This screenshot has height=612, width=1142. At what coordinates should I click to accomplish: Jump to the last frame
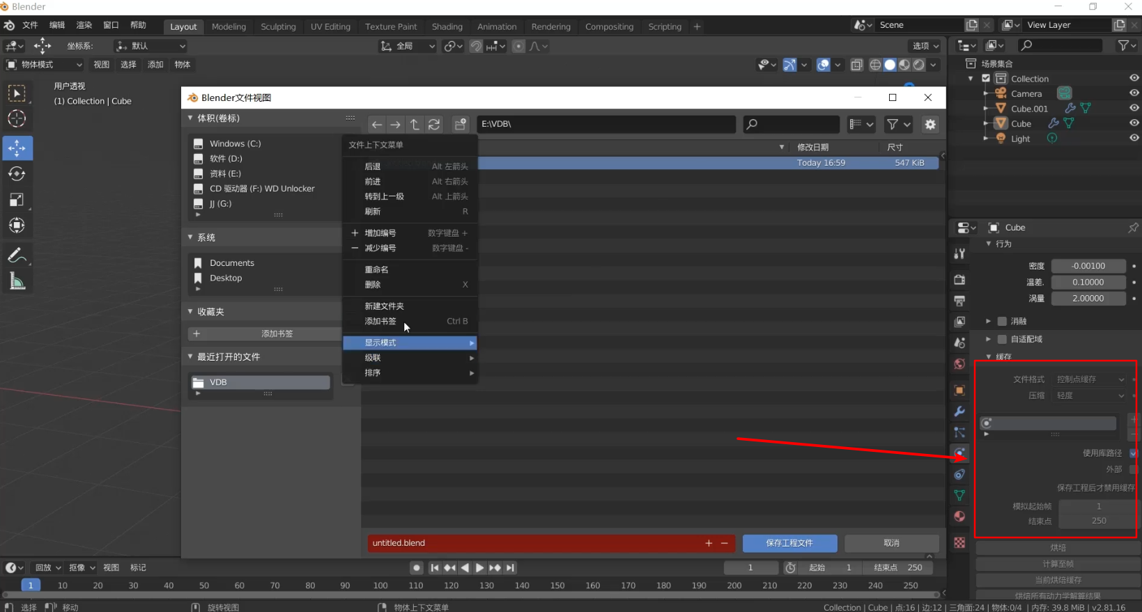coord(511,568)
